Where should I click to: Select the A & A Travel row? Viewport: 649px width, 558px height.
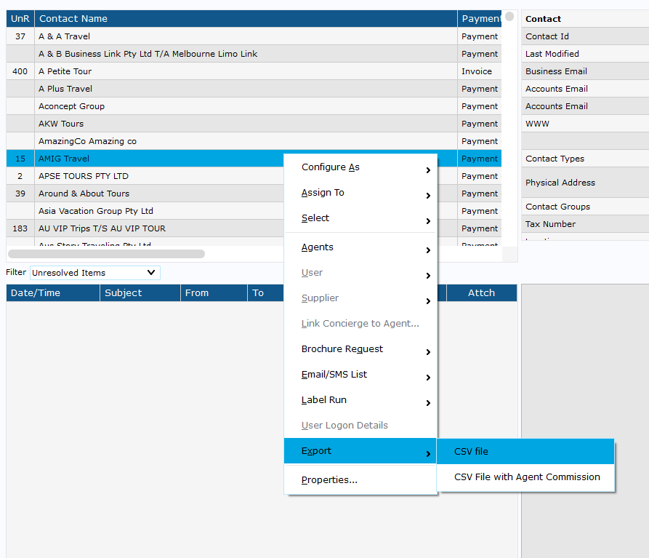pyautogui.click(x=65, y=36)
